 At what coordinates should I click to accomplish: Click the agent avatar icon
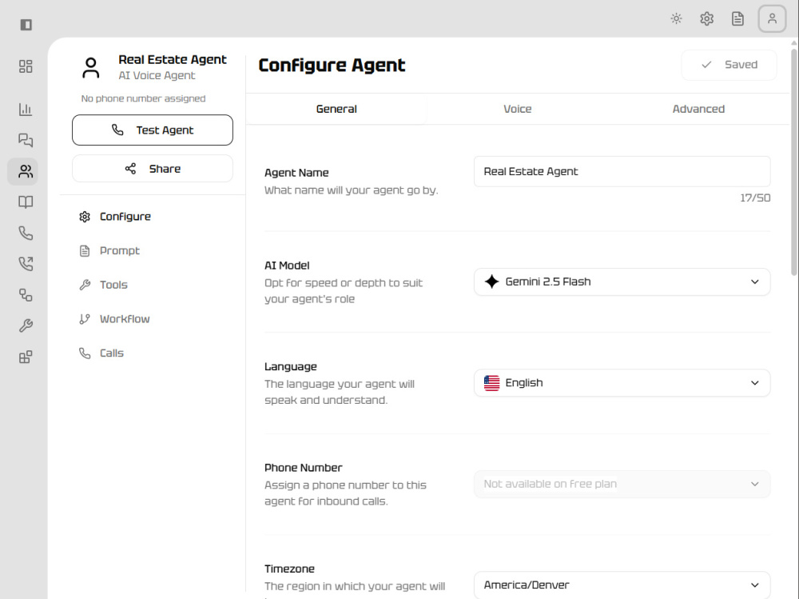[x=91, y=67]
